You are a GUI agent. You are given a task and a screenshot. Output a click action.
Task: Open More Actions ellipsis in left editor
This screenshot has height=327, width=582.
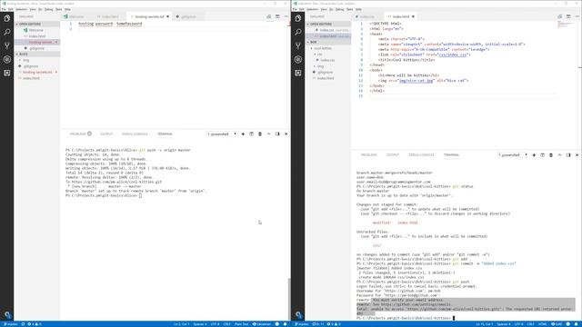pos(286,16)
